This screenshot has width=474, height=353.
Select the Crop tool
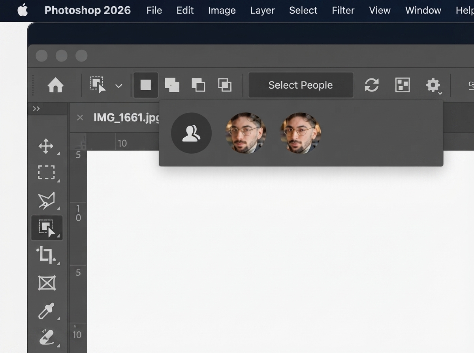tap(46, 255)
